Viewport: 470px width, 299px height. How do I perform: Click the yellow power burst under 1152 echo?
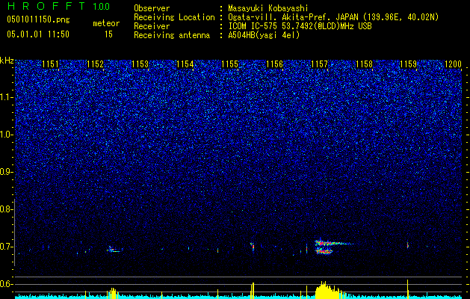point(112,293)
